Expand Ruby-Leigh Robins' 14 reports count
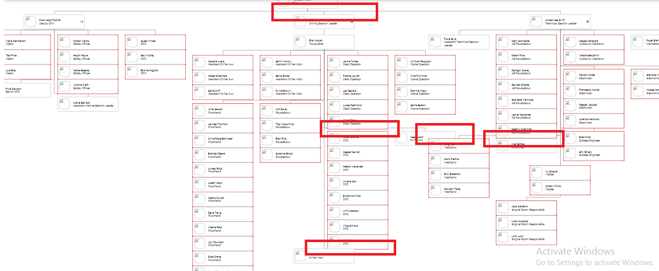This screenshot has height=271, width=659. click(81, 22)
